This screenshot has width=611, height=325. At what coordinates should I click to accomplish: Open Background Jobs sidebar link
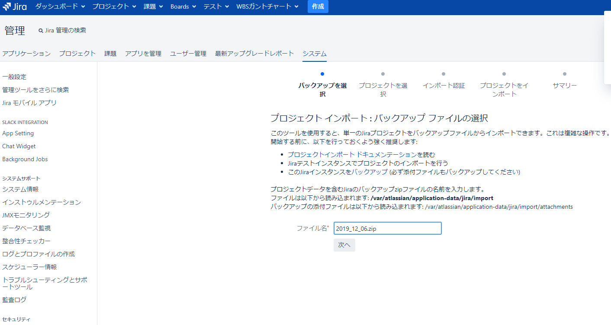tap(25, 159)
